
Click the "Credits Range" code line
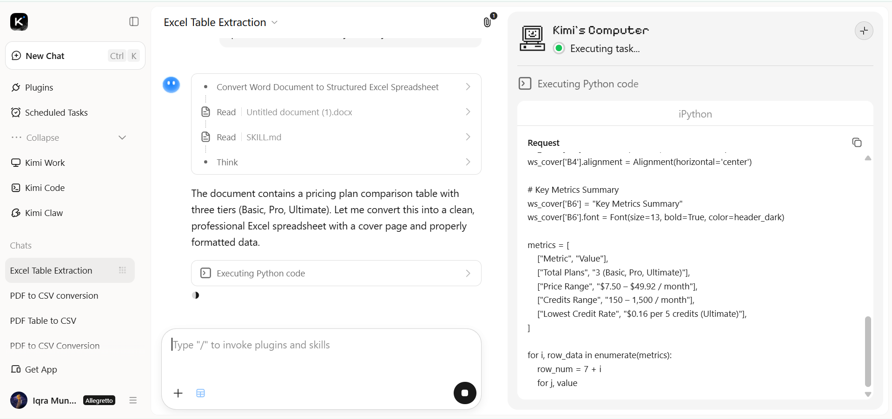[x=616, y=300]
